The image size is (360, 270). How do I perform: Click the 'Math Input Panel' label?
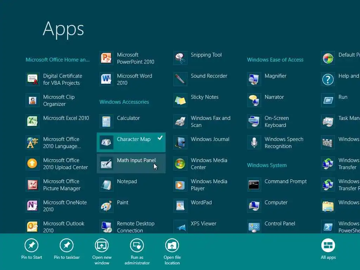click(x=136, y=160)
